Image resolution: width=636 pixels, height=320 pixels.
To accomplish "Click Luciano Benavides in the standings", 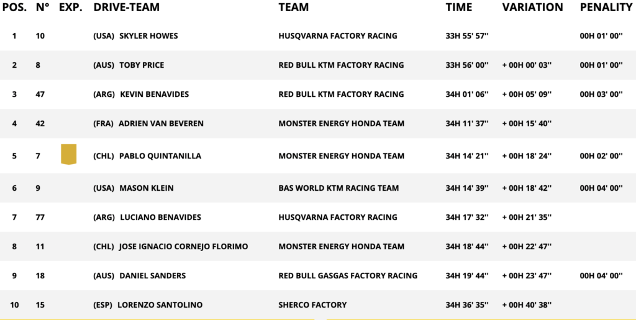I will [162, 217].
